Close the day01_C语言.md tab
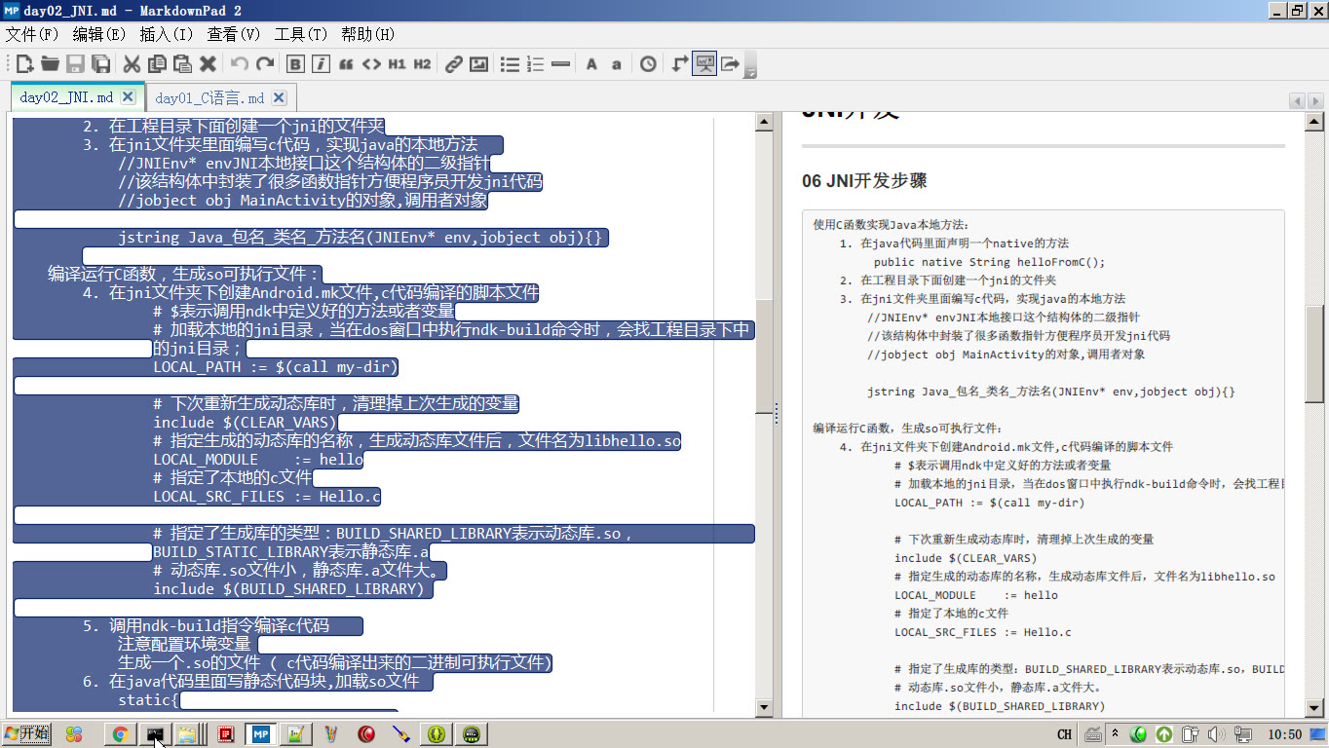 (x=279, y=98)
